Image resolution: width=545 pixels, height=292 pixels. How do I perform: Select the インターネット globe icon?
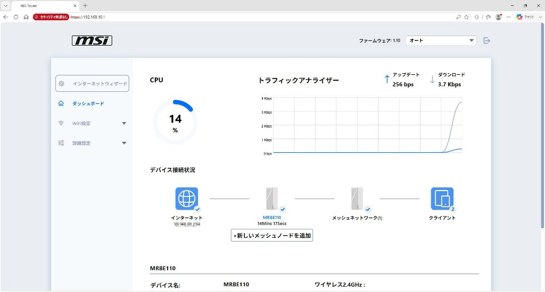187,199
